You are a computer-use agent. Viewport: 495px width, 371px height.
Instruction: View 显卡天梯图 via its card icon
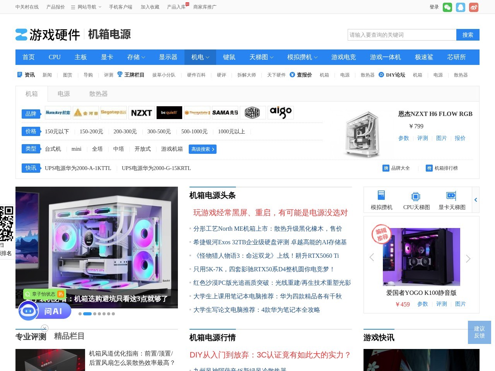tap(451, 196)
